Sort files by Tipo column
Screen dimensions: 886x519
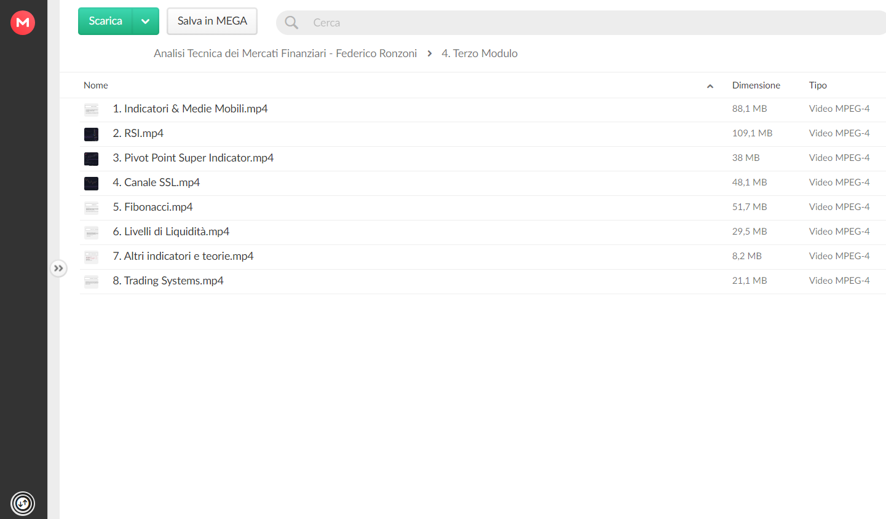[x=818, y=85]
